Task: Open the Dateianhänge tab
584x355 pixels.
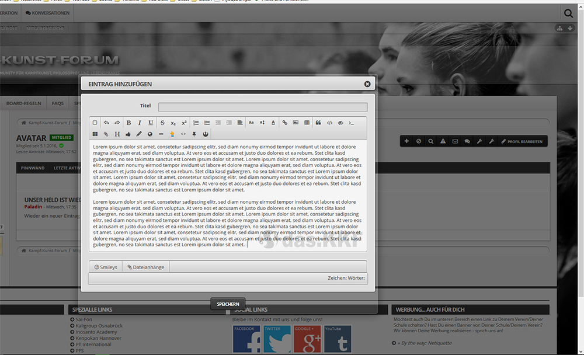Action: click(x=145, y=267)
